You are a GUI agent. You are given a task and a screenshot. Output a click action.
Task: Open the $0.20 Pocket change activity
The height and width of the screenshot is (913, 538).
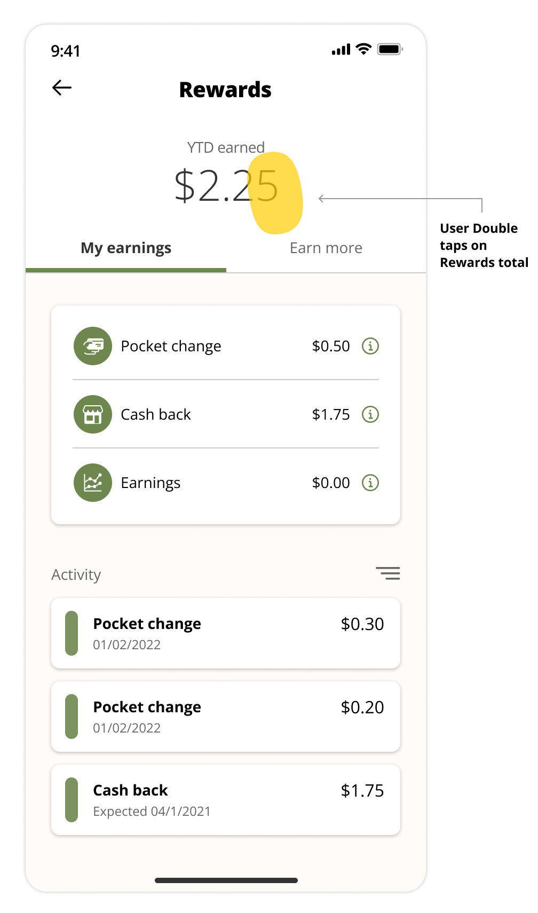(226, 717)
